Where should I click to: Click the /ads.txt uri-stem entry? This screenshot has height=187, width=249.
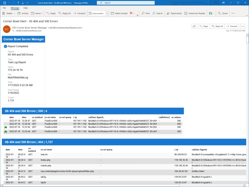[x=44, y=154]
